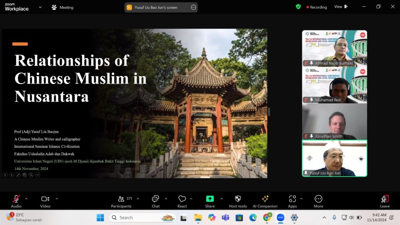Click the More options ellipsis
This screenshot has width=400, height=225.
318,201
